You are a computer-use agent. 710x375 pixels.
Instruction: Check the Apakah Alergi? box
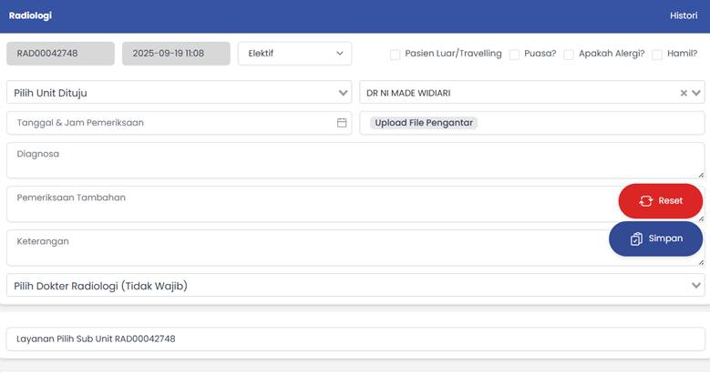[569, 55]
